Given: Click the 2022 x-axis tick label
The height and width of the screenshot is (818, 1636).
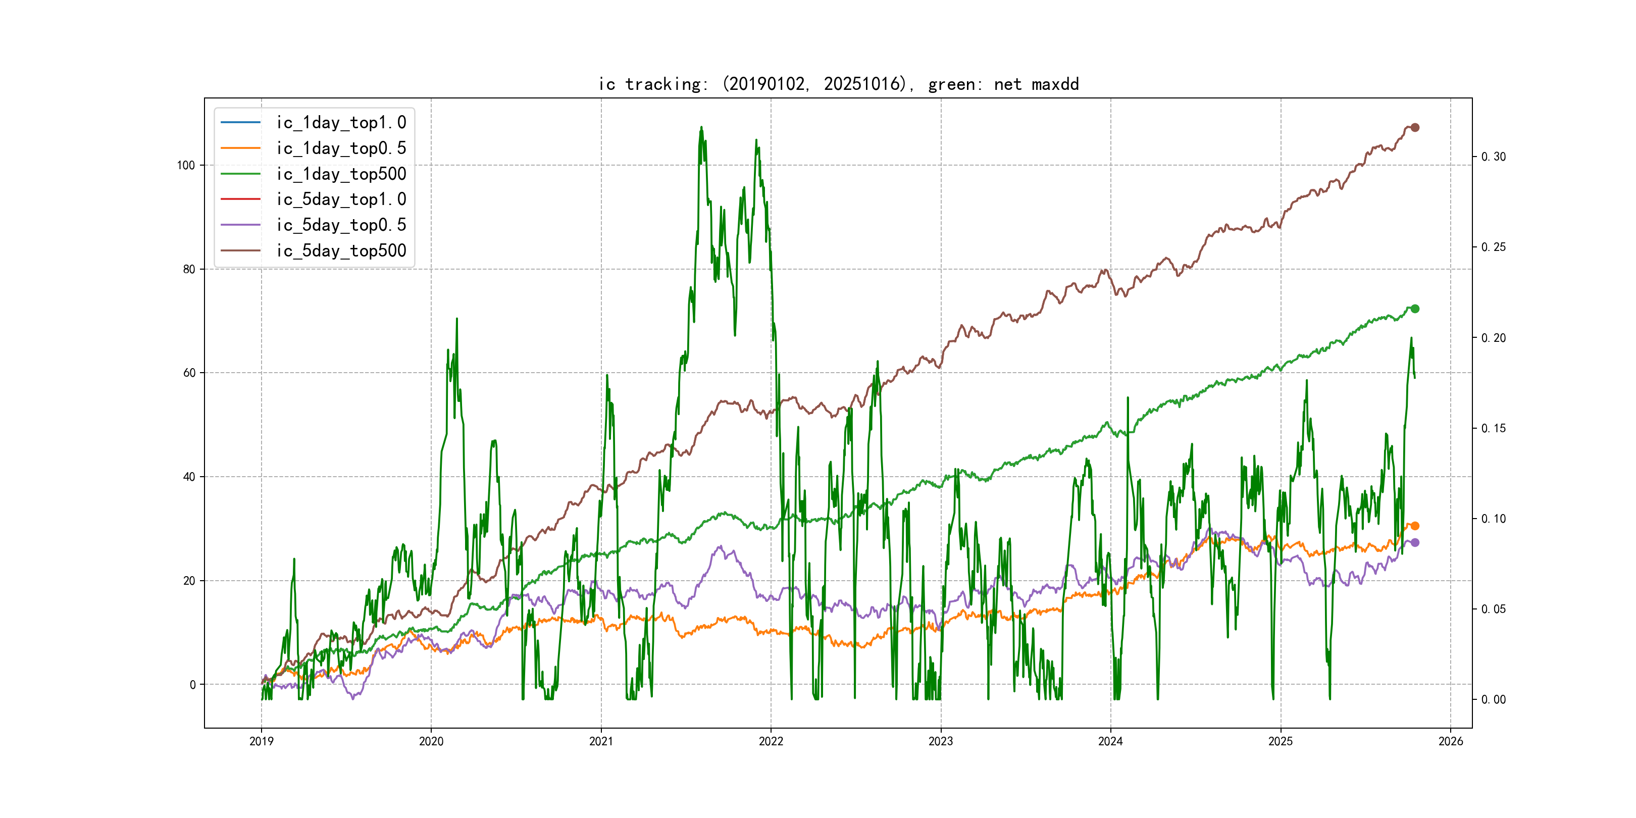Looking at the screenshot, I should click(x=771, y=741).
